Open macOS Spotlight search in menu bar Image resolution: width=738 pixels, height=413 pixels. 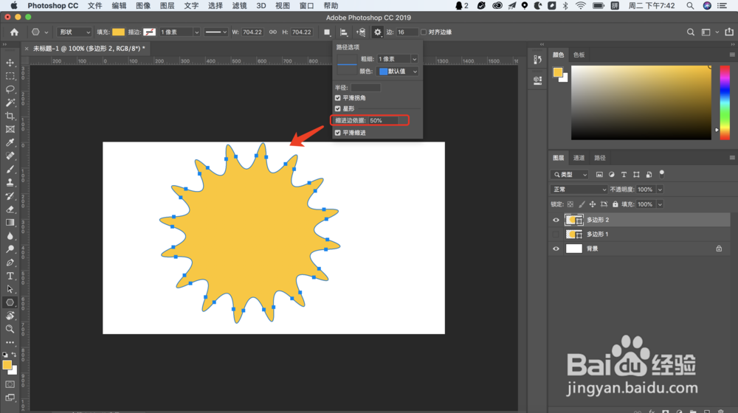pyautogui.click(x=690, y=6)
